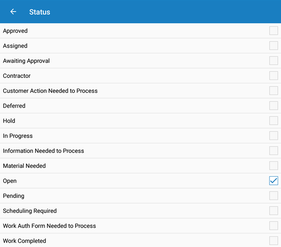Tick the Awaiting Approval checkbox
The width and height of the screenshot is (281, 247).
[273, 60]
